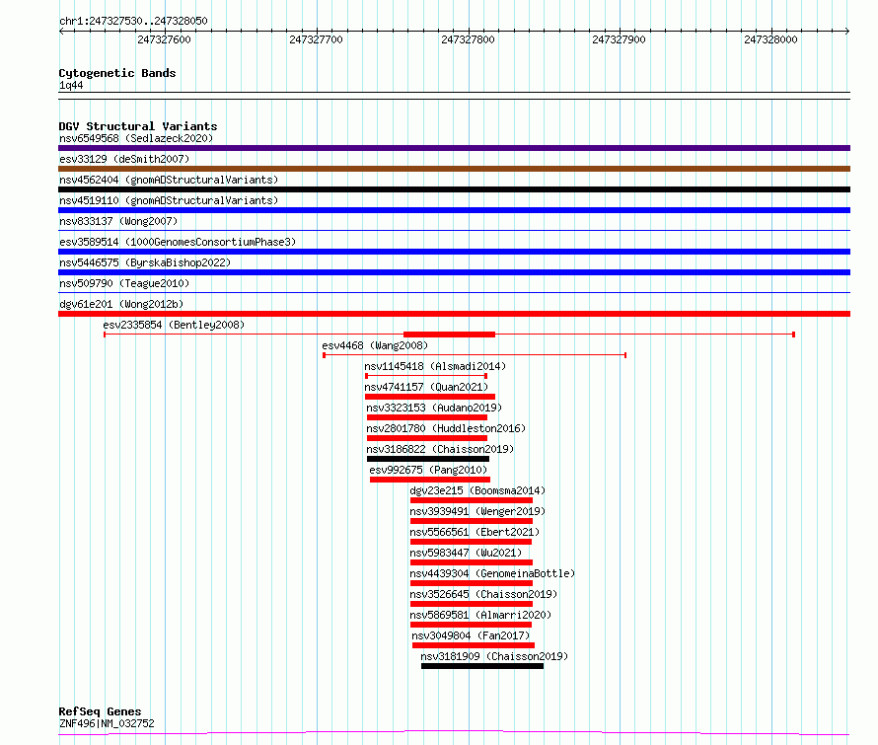
Task: Click the 247327600 ruler position
Action: (164, 39)
